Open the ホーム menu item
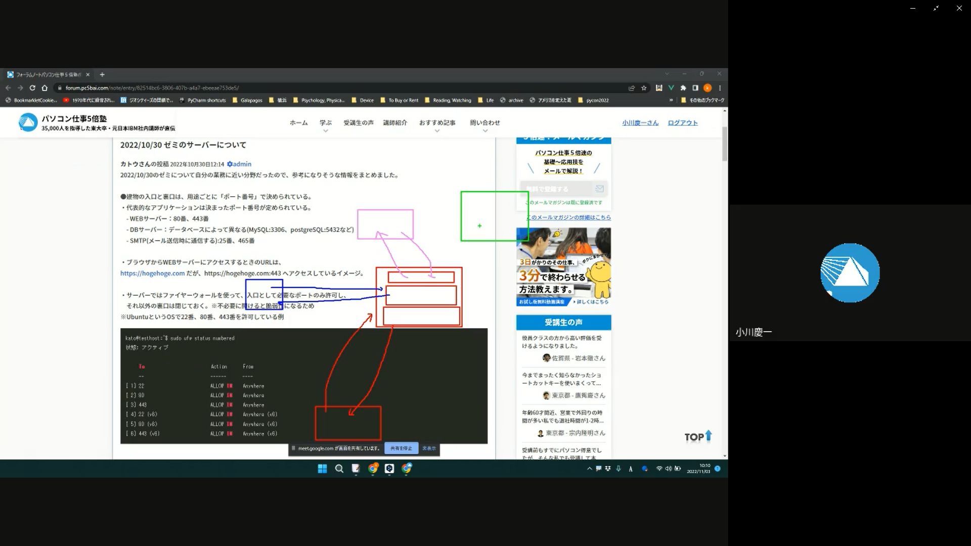The image size is (971, 546). (298, 123)
